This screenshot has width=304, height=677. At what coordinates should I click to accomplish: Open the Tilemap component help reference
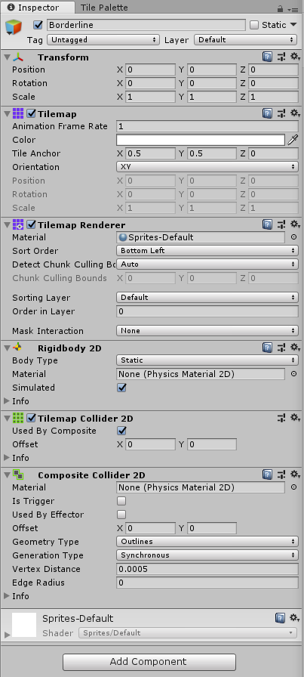267,113
